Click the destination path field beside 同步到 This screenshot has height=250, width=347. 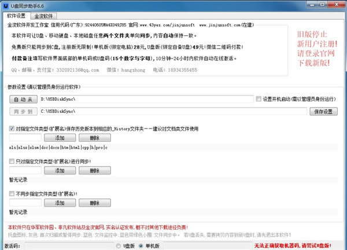click(x=173, y=111)
